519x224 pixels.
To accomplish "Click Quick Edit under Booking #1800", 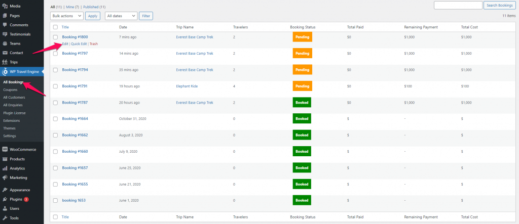I will [79, 44].
